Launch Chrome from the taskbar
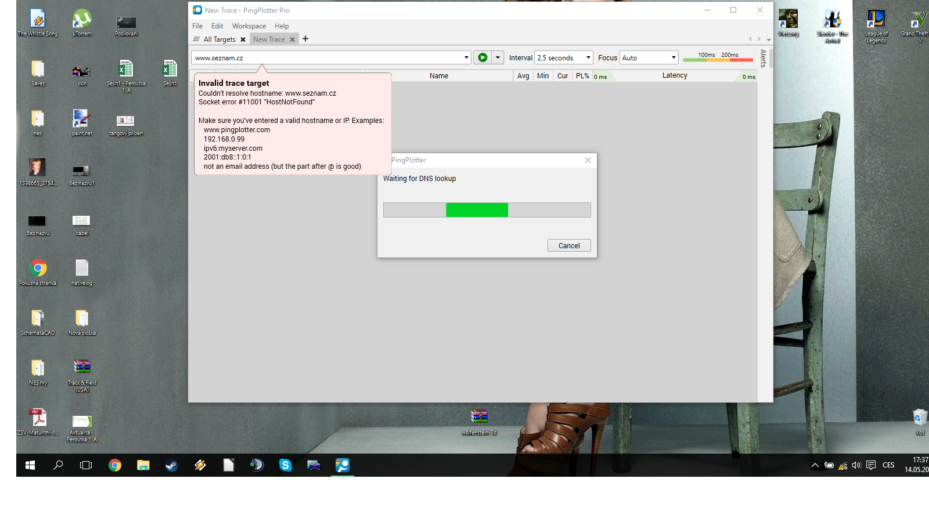The height and width of the screenshot is (522, 929). 114,465
